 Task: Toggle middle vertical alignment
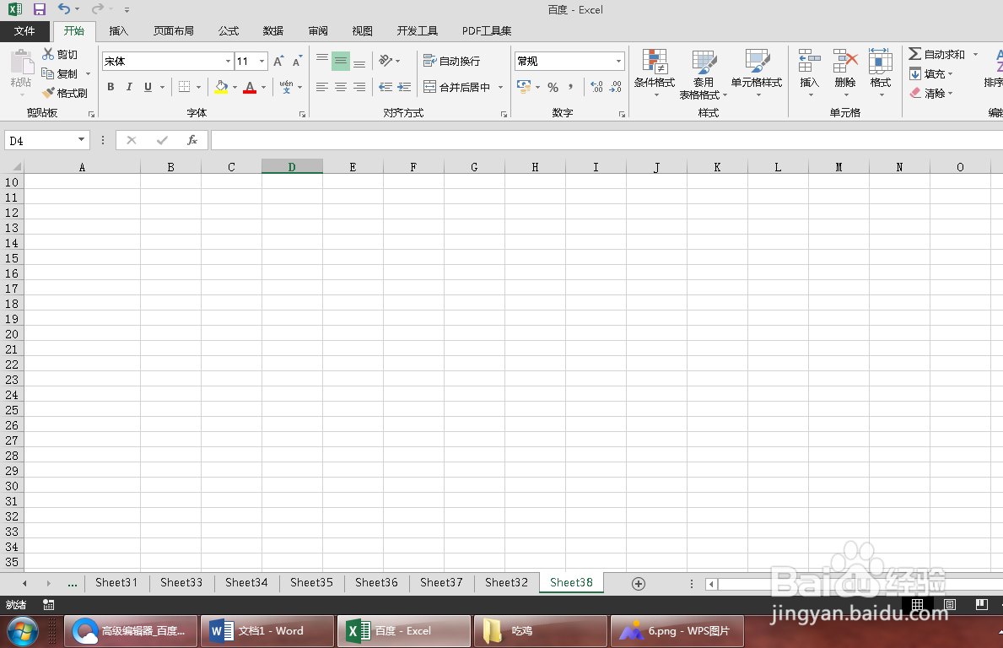[x=340, y=62]
